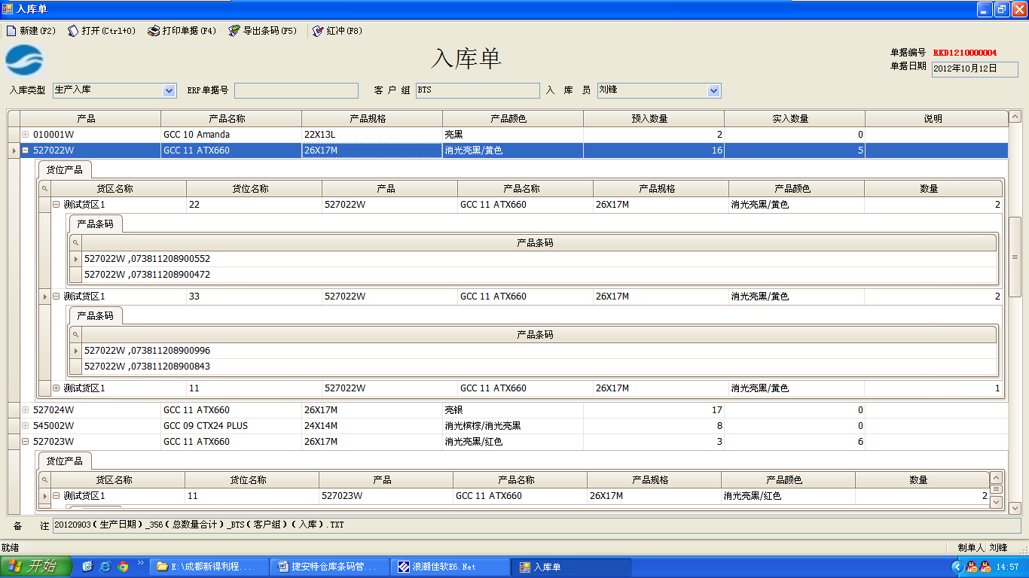Open the 入库员 dropdown list
Screen dimensions: 1029x578
click(713, 90)
